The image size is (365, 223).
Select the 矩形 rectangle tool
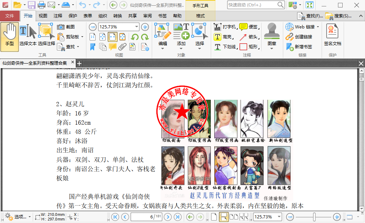[249, 47]
